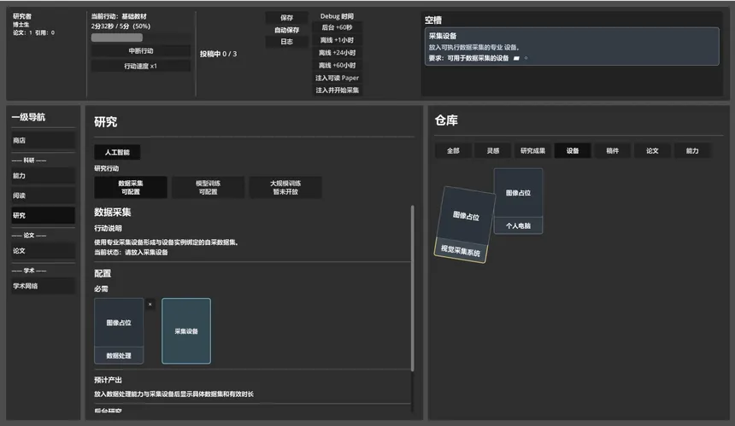
Task: Switch warehouse to 设备 tab
Action: pos(573,151)
